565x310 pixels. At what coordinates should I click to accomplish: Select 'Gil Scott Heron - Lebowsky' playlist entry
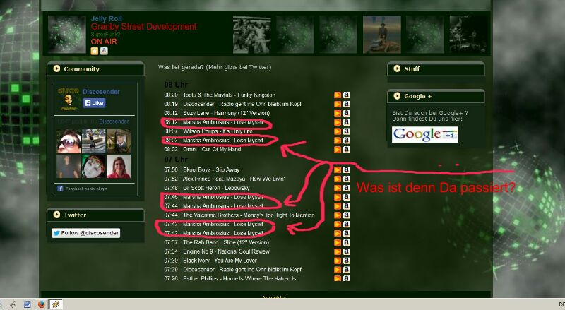pyautogui.click(x=216, y=188)
